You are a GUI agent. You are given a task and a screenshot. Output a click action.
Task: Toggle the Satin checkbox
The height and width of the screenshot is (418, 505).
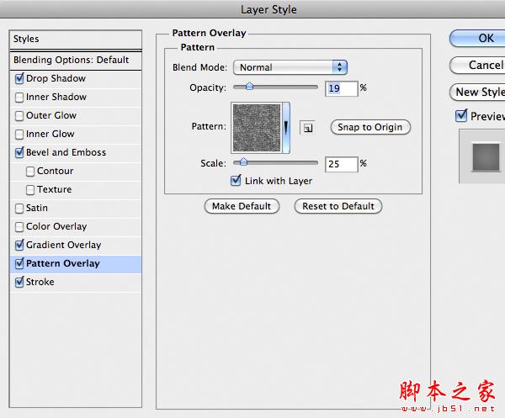(x=19, y=209)
